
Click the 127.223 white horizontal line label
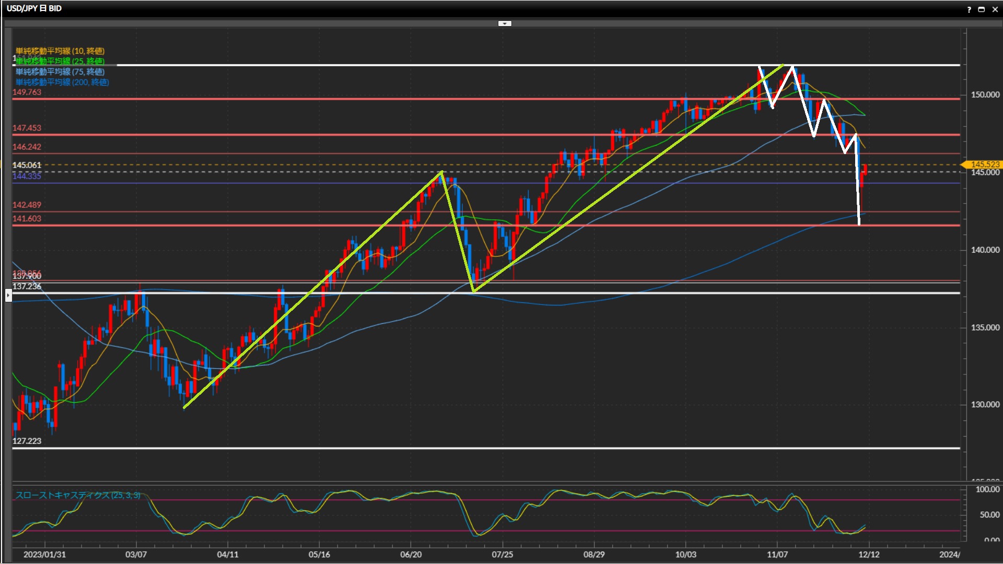coord(27,441)
